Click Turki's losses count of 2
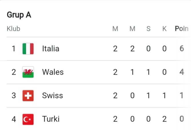 click(164, 119)
